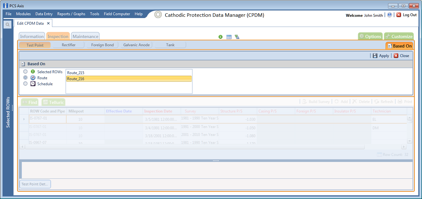The height and width of the screenshot is (199, 422).
Task: Click the Log Out link
Action: coord(410,15)
